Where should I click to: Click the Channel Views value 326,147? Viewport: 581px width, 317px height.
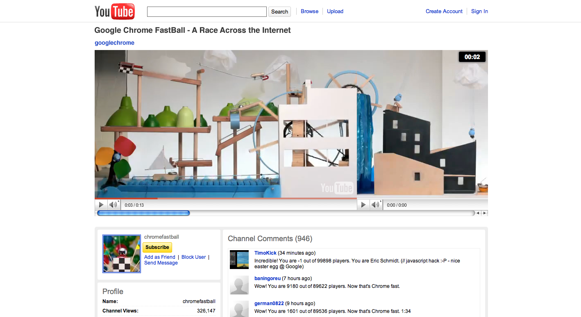point(205,311)
